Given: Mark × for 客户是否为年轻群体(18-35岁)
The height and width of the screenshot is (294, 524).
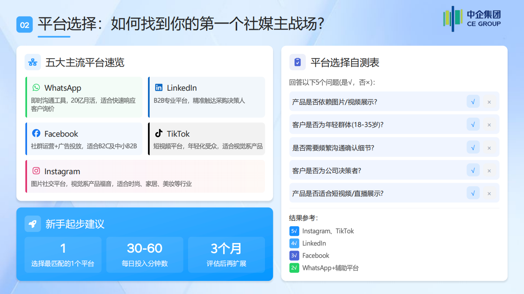Looking at the screenshot, I should coord(489,124).
